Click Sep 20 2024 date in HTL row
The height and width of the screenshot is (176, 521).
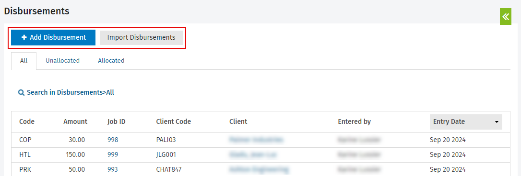[448, 155]
